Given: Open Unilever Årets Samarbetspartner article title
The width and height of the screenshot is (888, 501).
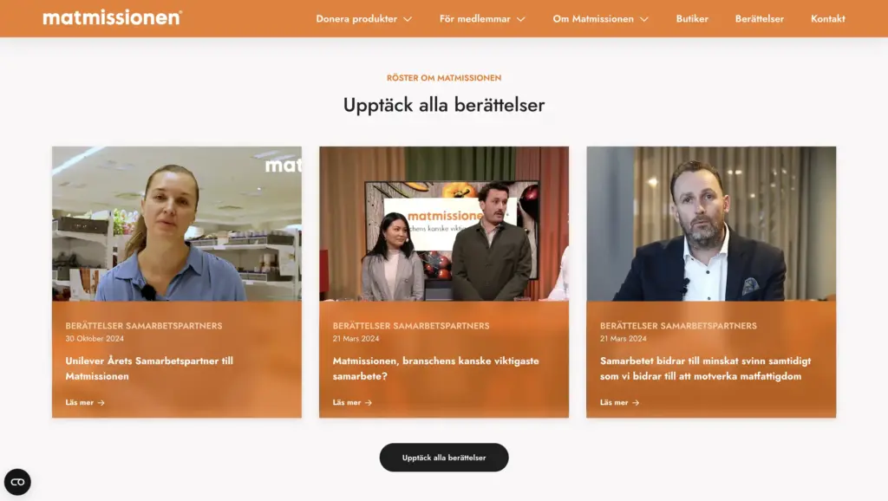Looking at the screenshot, I should coord(149,368).
